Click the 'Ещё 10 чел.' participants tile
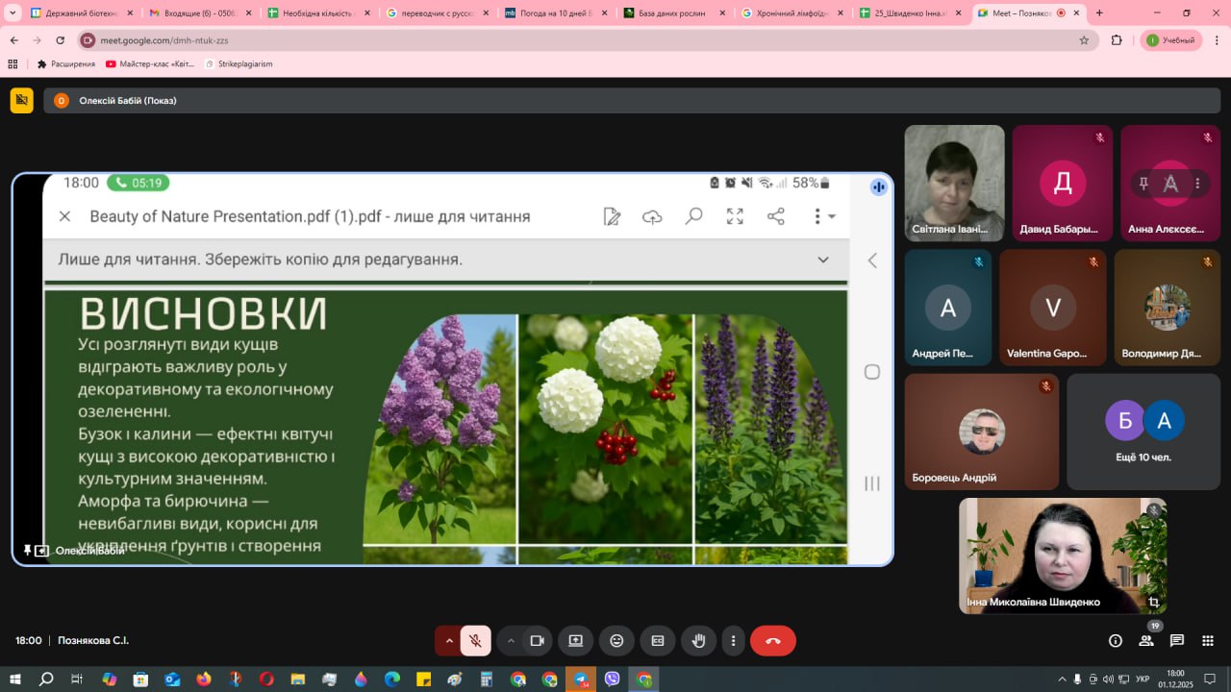 pyautogui.click(x=1143, y=432)
